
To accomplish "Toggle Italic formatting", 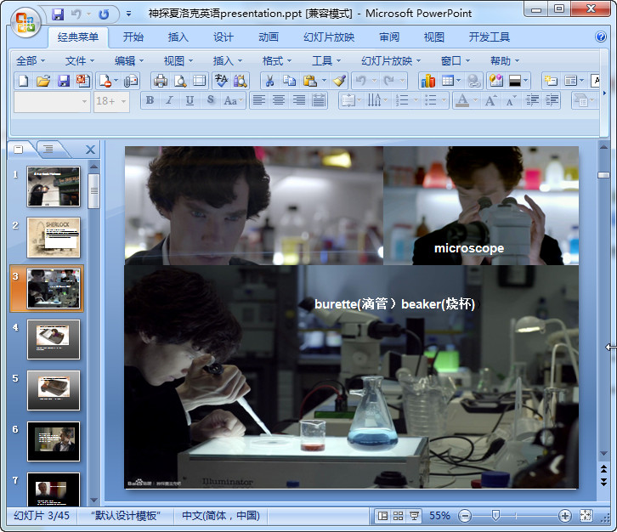I will click(170, 101).
